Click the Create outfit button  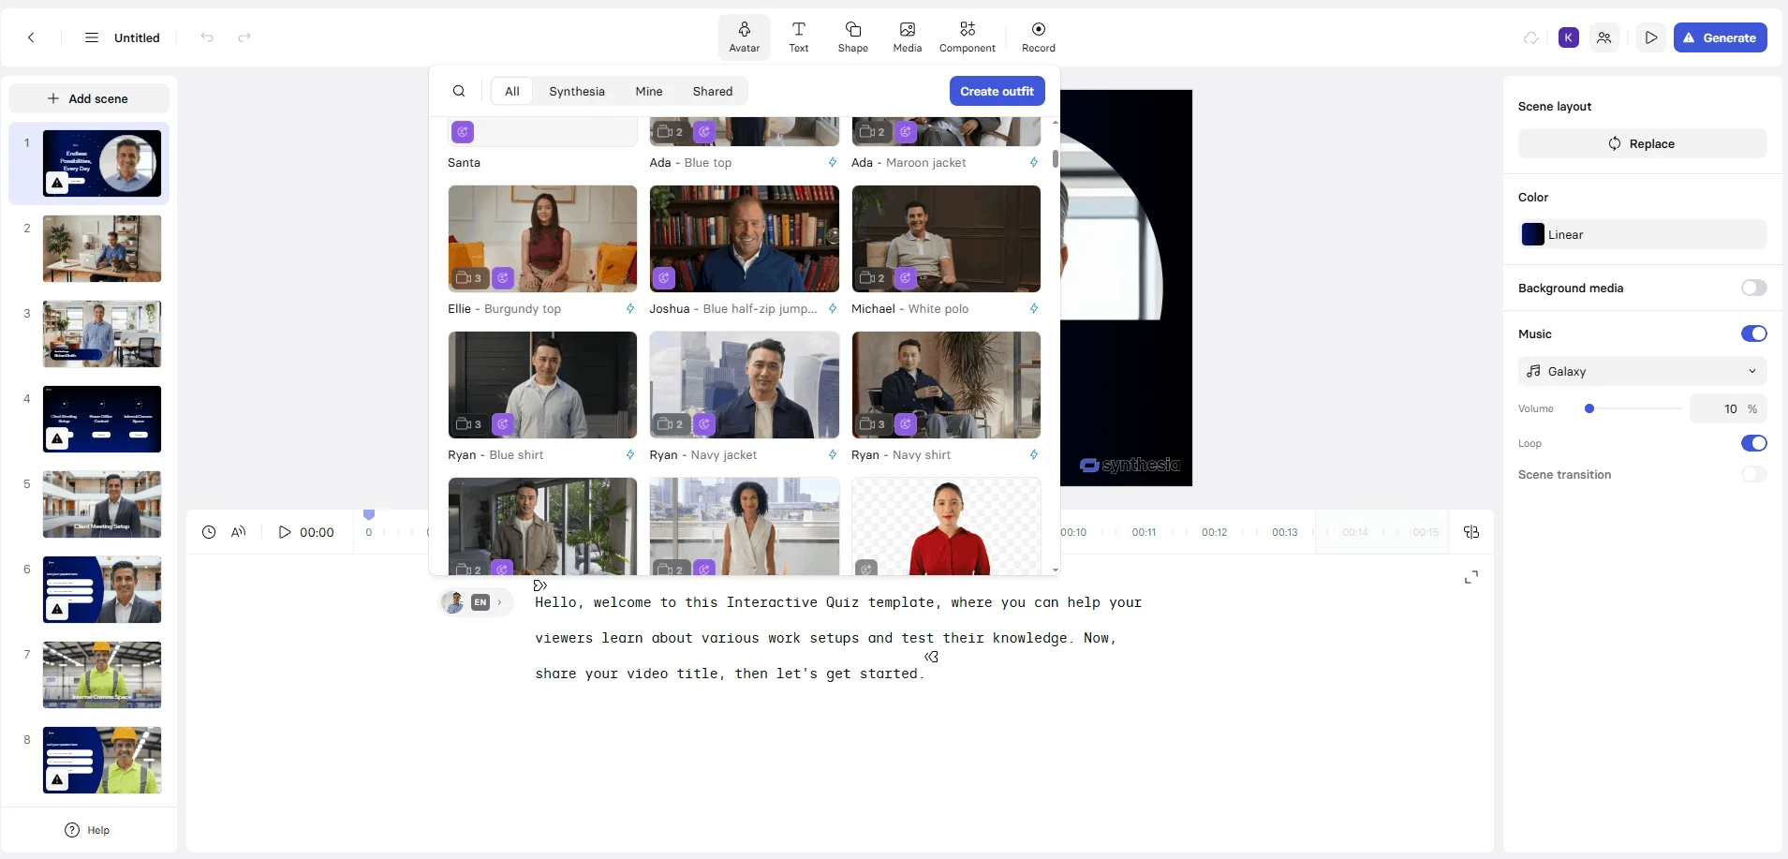point(997,91)
